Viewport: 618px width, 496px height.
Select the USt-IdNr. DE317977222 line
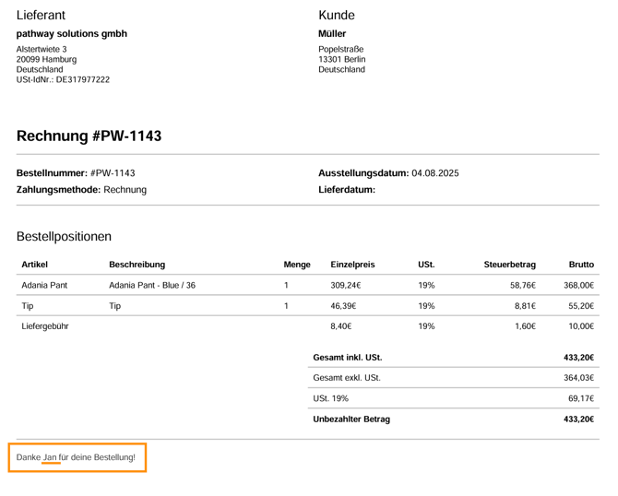coord(63,79)
